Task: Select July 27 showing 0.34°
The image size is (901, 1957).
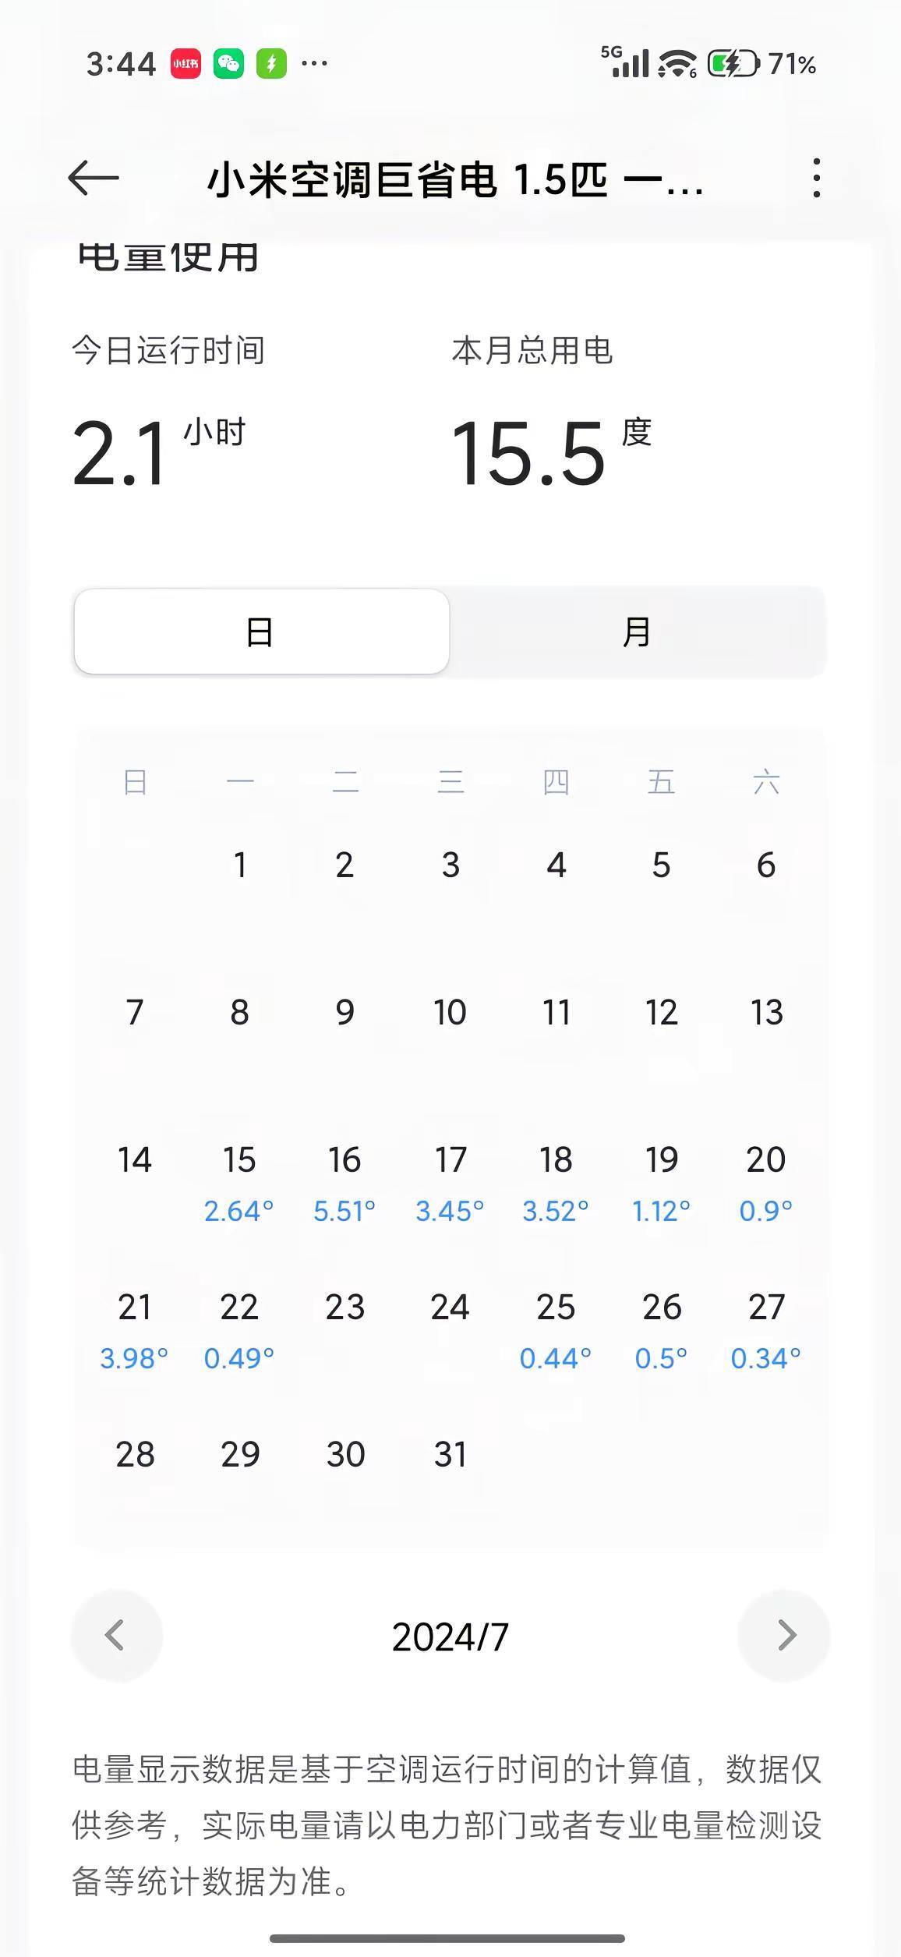Action: pyautogui.click(x=766, y=1330)
